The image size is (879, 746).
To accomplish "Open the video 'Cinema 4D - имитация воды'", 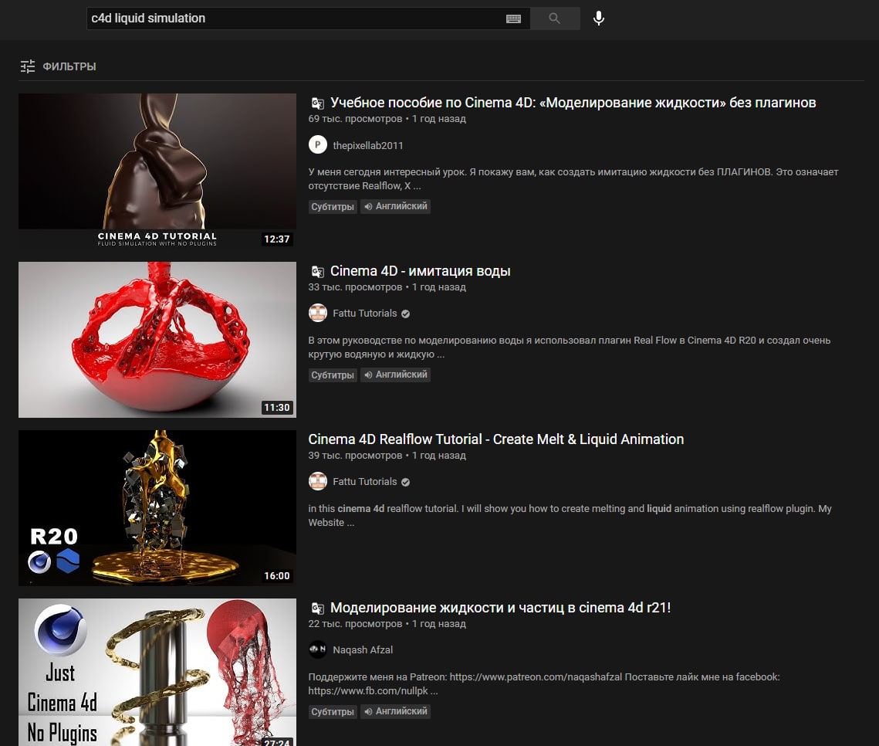I will 420,271.
